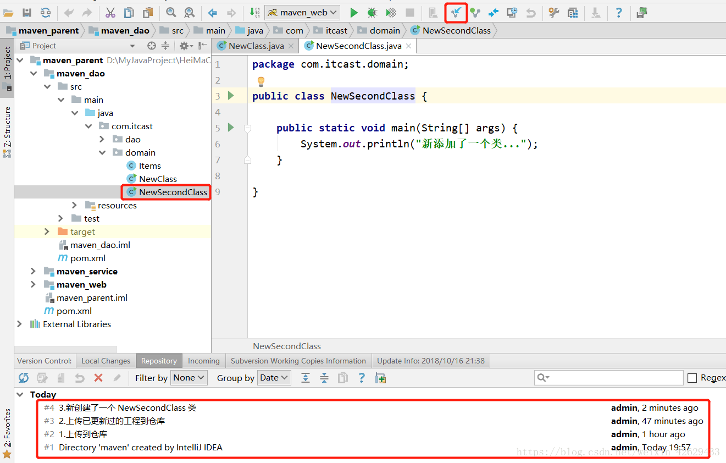Collapse the domain package in the tree
726x463 pixels.
coord(102,152)
